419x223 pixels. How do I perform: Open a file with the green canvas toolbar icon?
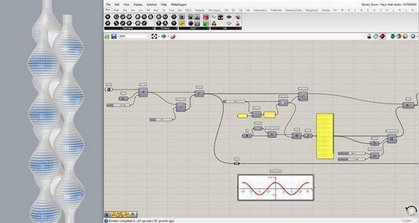click(107, 36)
